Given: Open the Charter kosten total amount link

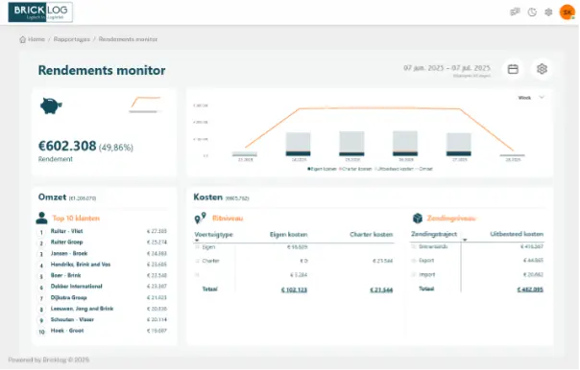Looking at the screenshot, I should (x=381, y=289).
